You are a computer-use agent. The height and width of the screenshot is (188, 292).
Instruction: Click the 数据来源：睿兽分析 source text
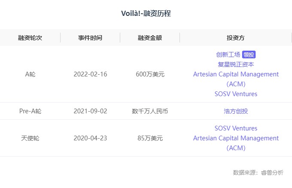pos(258,173)
